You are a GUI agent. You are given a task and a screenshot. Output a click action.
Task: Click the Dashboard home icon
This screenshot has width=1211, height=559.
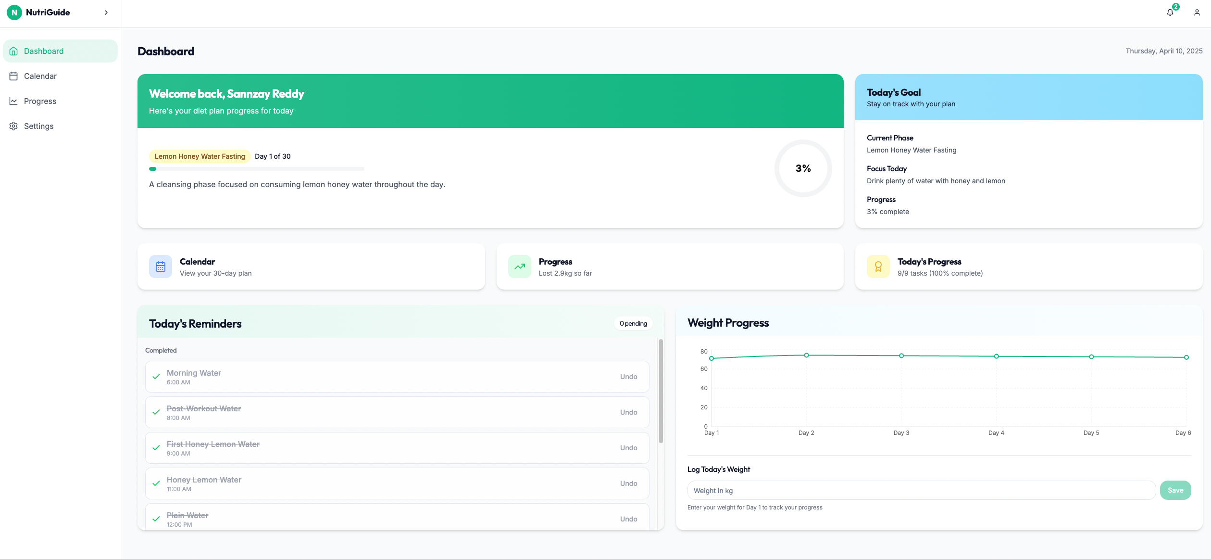[14, 51]
